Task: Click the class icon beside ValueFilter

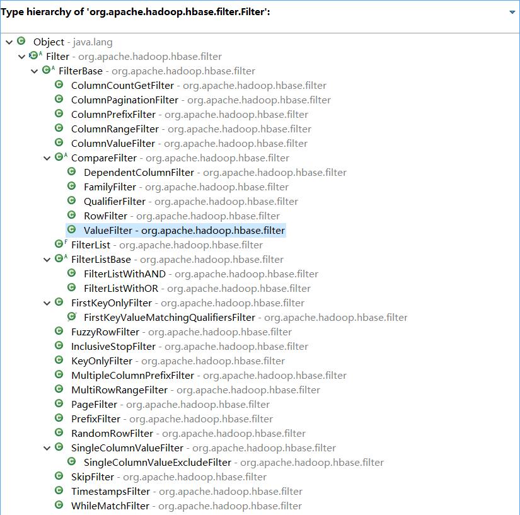Action: click(x=72, y=229)
